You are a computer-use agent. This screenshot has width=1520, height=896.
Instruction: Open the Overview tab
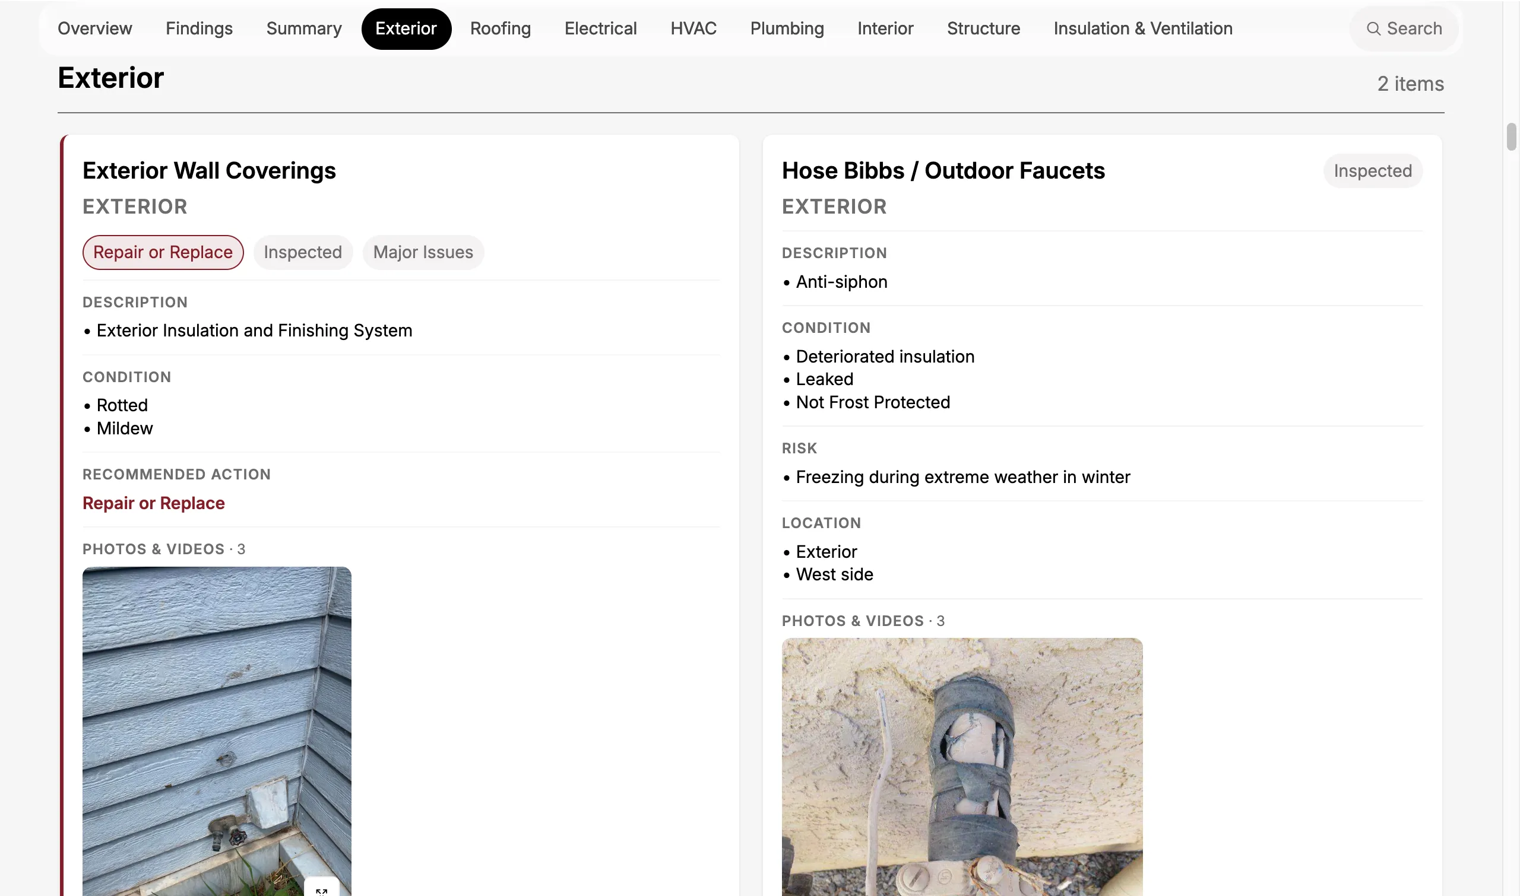95,28
